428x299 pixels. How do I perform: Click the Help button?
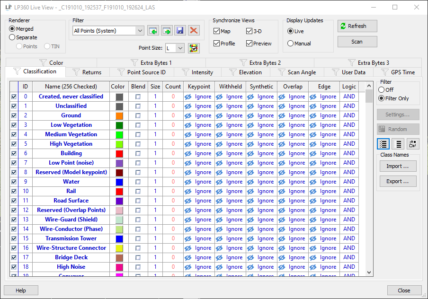tap(21, 290)
